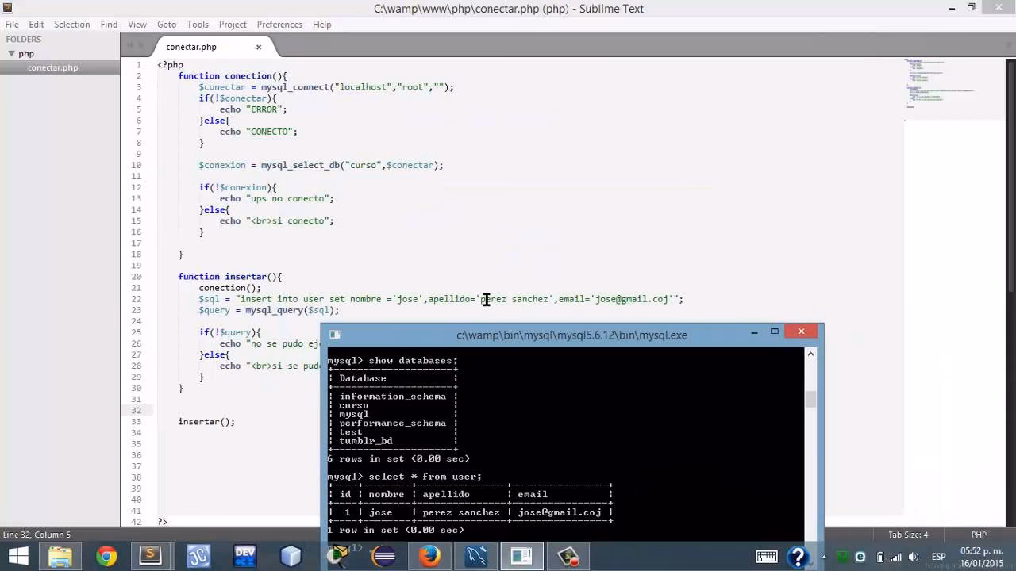The width and height of the screenshot is (1016, 571).
Task: Open the Project menu
Action: click(x=233, y=25)
